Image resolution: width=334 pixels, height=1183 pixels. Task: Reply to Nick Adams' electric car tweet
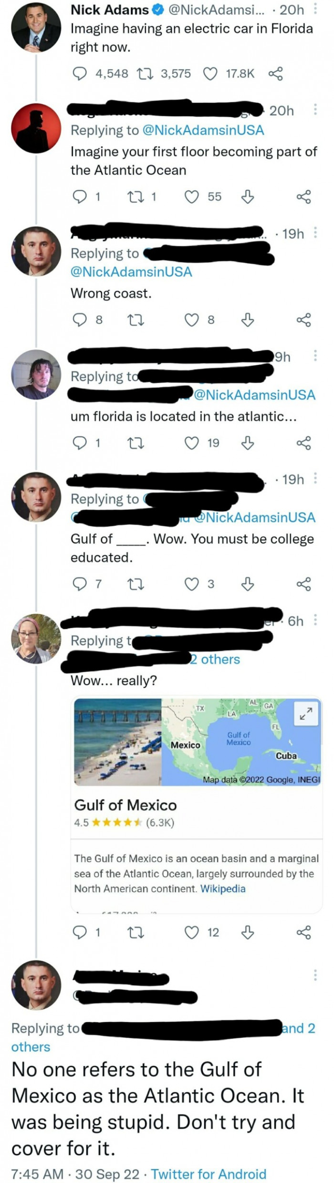80,73
